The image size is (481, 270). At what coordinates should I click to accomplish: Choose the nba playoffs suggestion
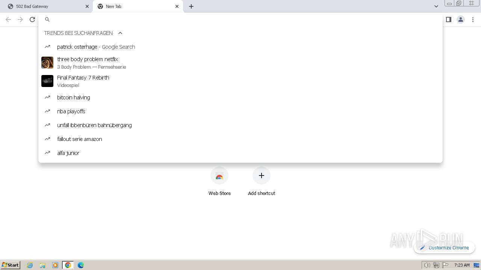(240, 111)
